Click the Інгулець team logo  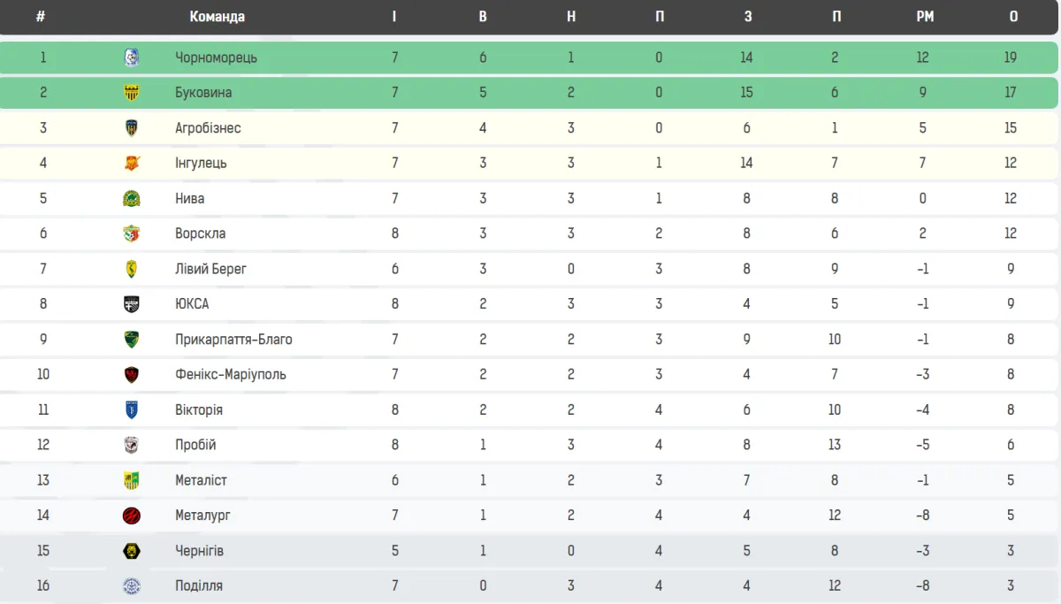131,163
